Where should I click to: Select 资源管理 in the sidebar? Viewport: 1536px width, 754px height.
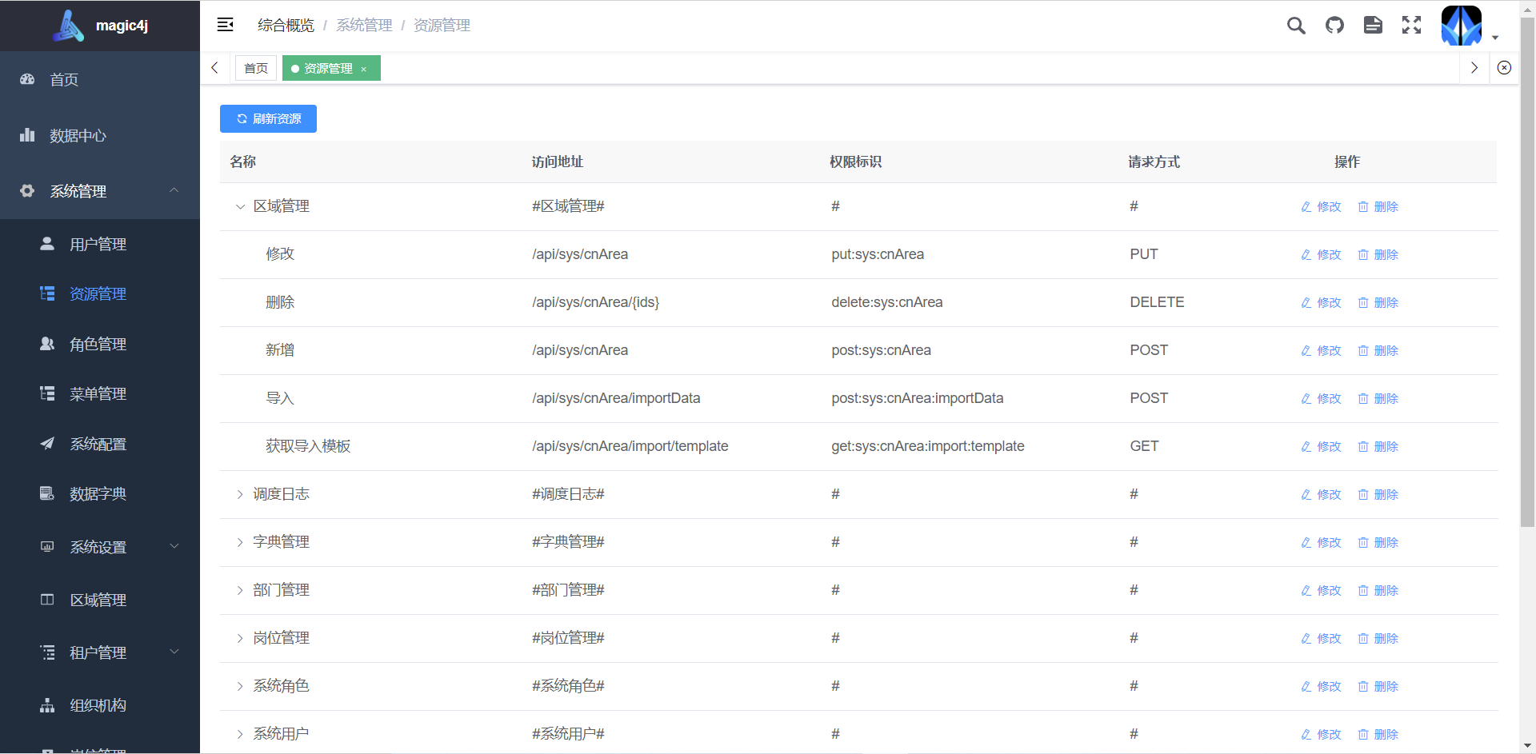100,293
